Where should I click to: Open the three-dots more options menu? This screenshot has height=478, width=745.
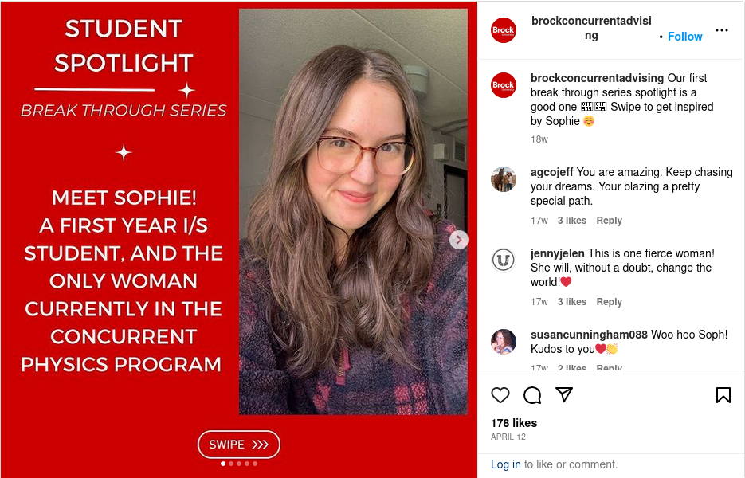721,30
